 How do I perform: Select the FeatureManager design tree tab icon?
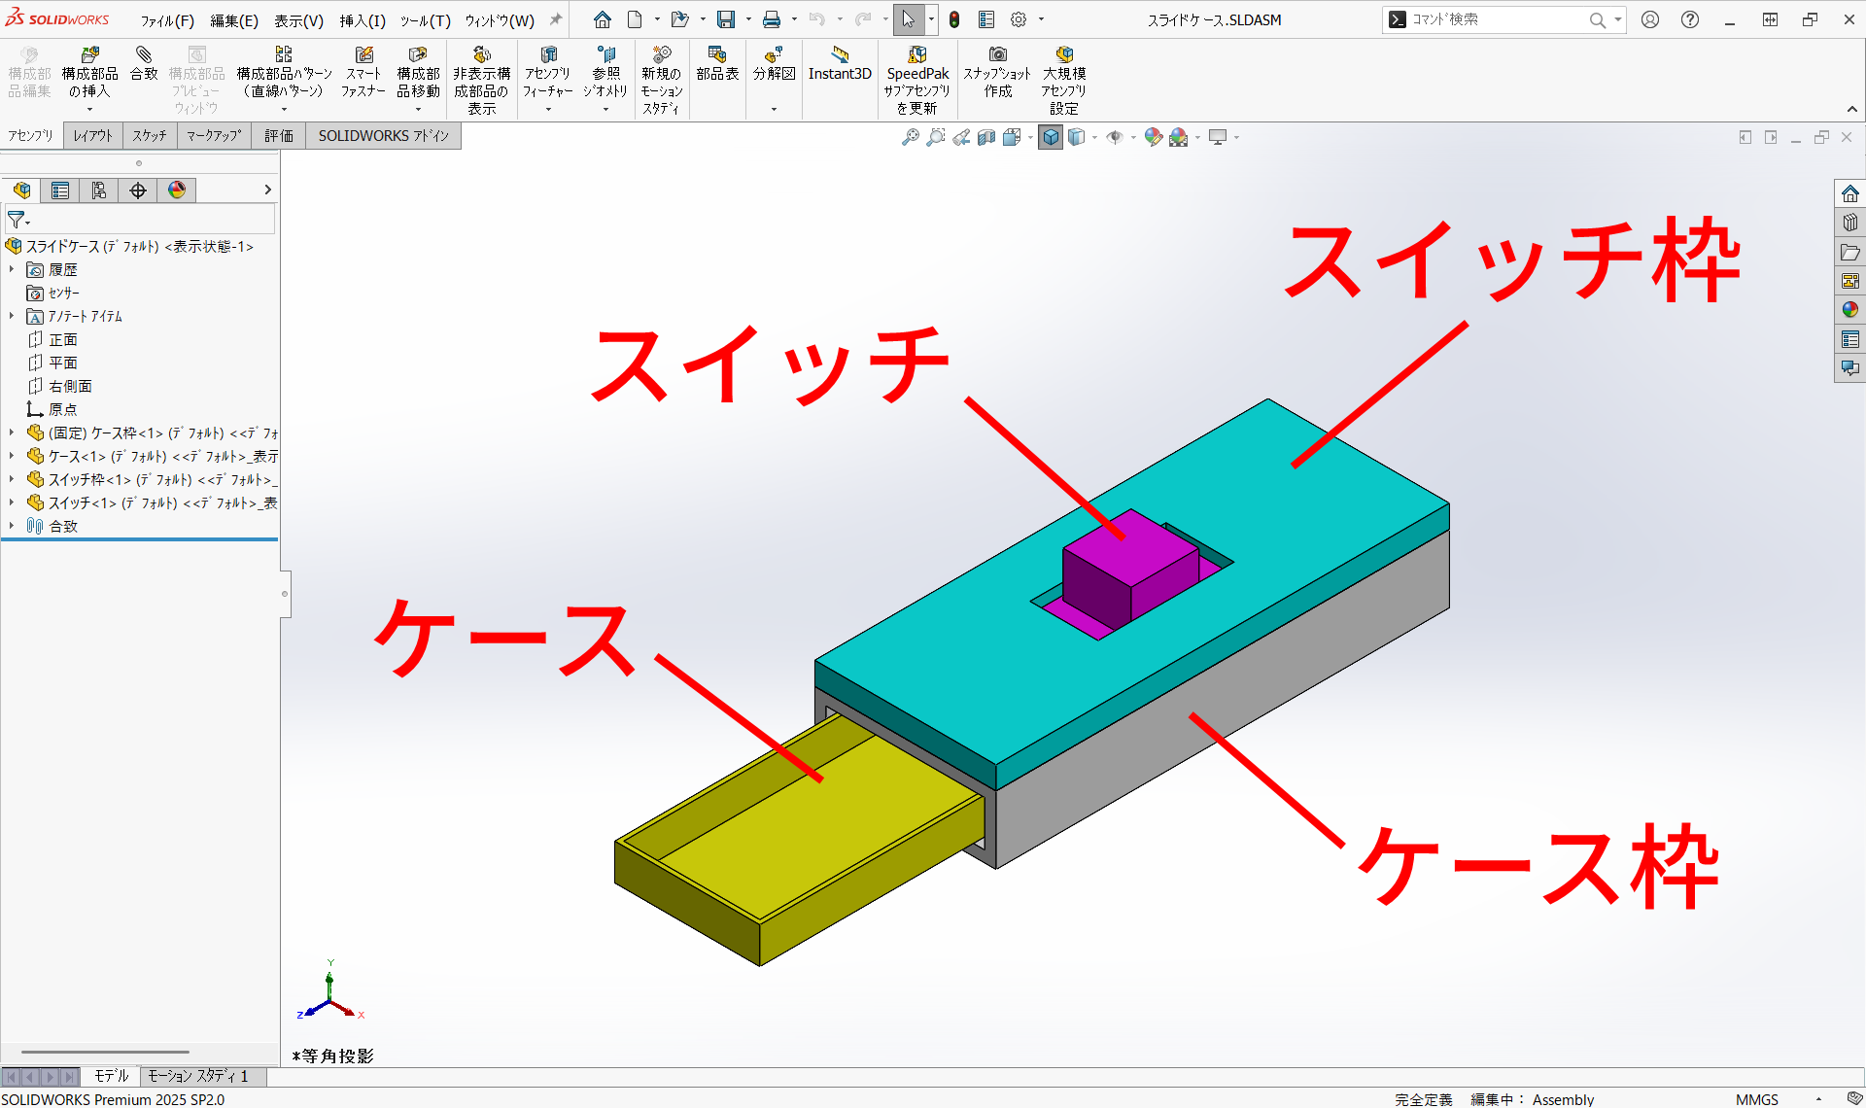coord(21,190)
